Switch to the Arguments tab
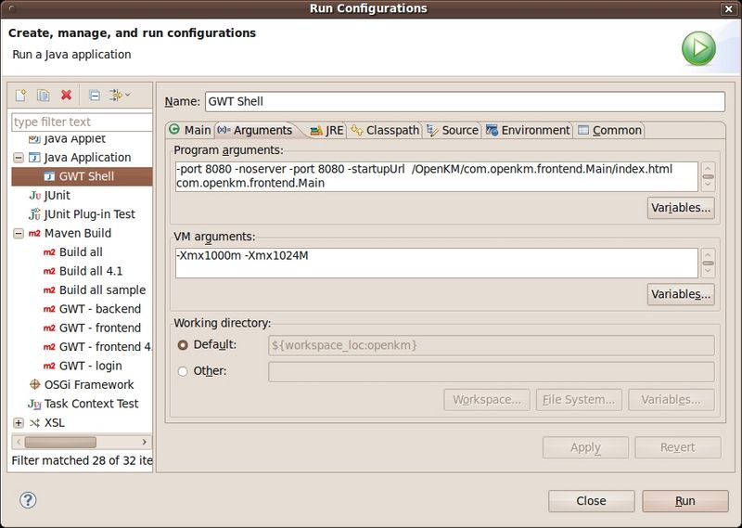The height and width of the screenshot is (528, 742). click(x=256, y=130)
